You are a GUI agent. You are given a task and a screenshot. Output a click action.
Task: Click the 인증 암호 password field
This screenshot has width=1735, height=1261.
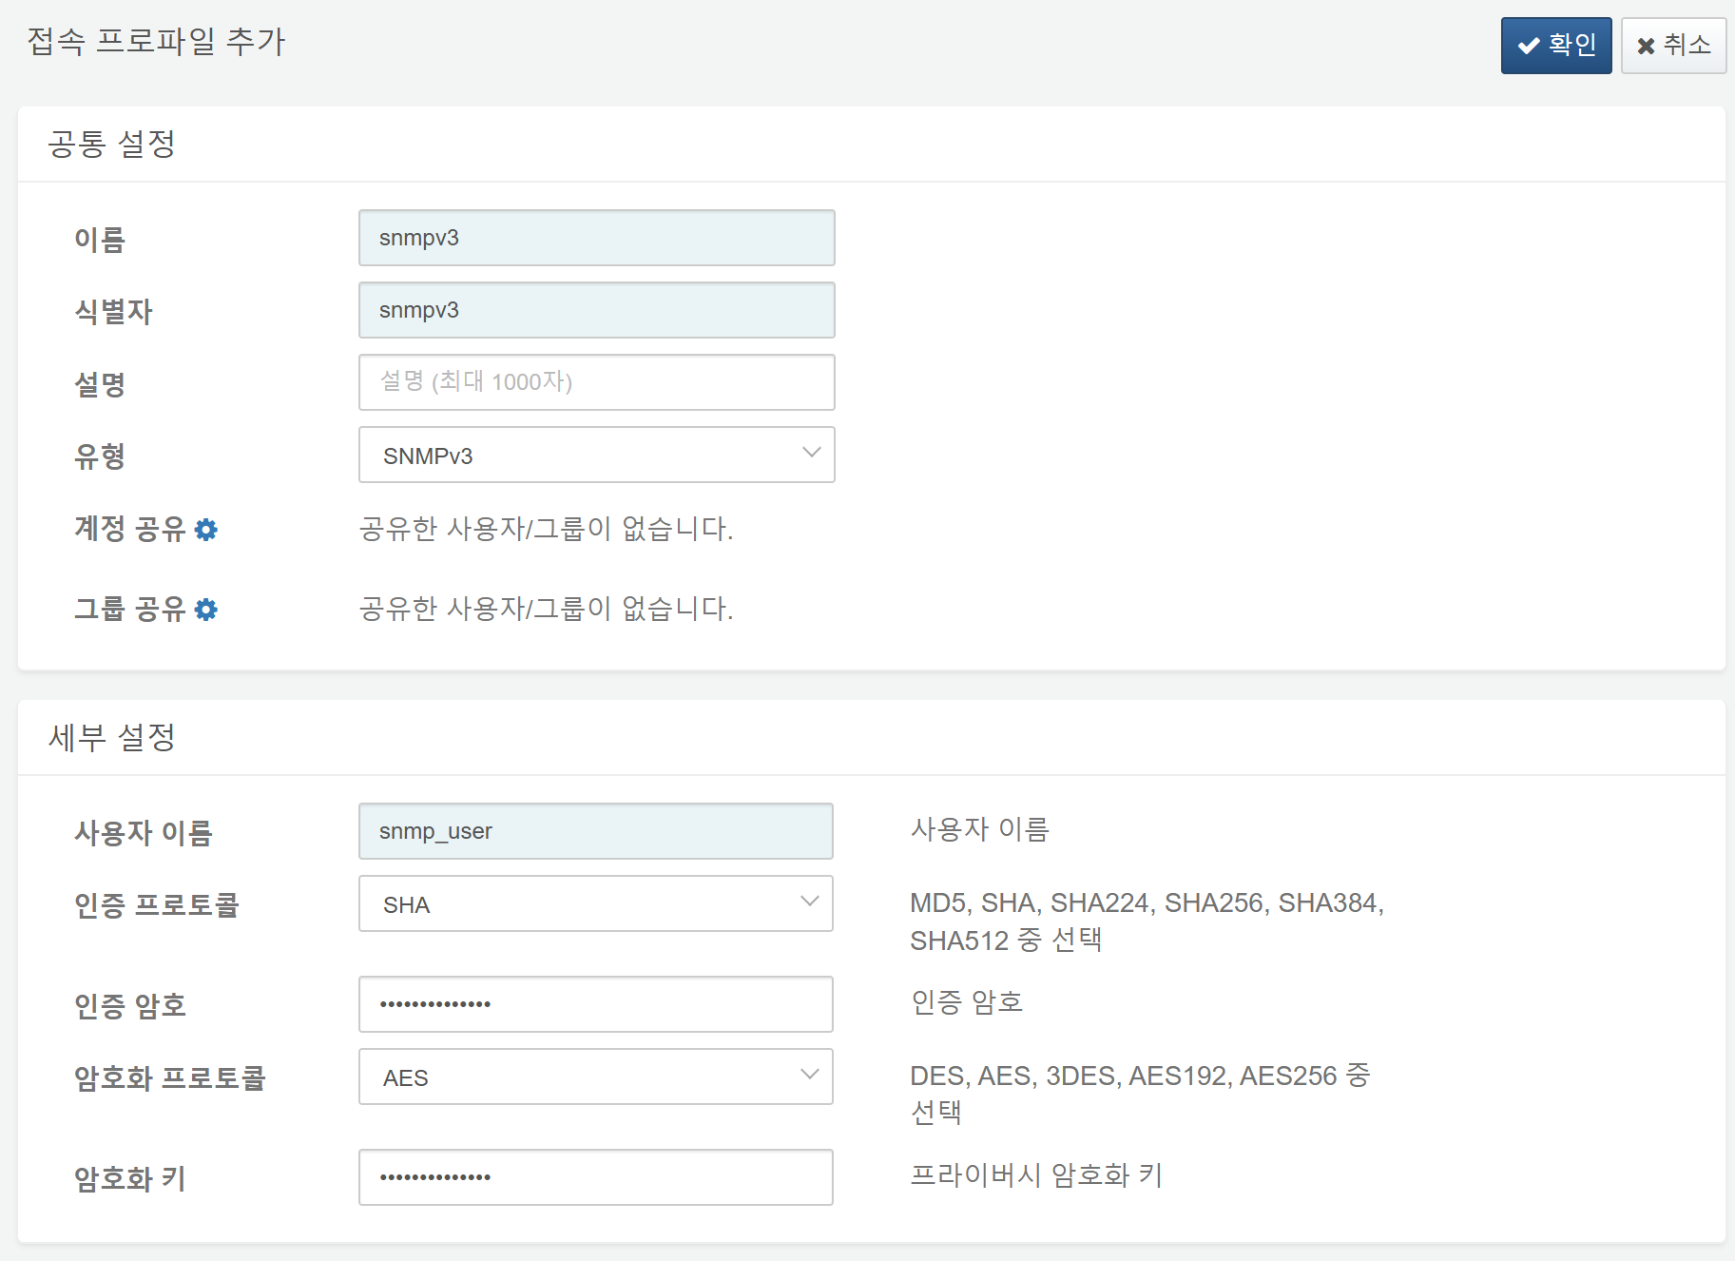pos(595,1004)
